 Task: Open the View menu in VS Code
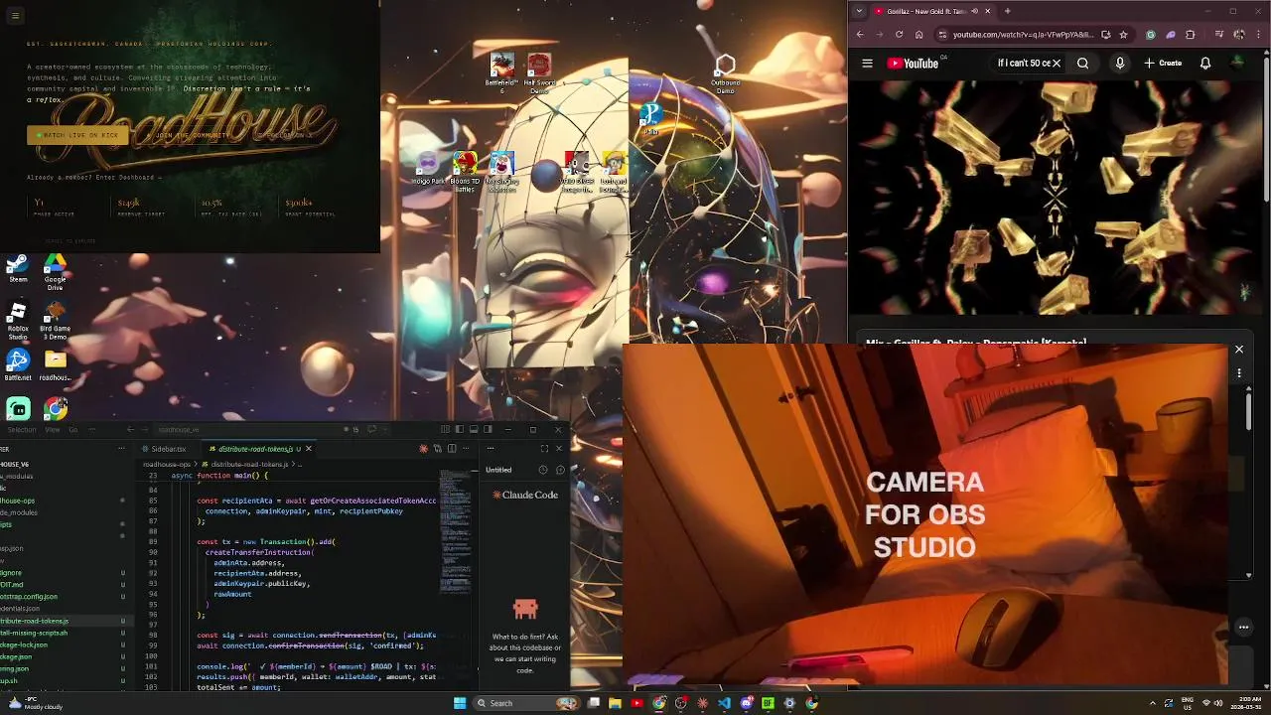[52, 430]
